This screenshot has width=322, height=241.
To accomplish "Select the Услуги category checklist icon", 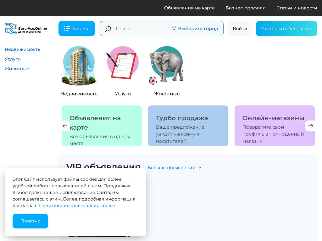I will point(123,63).
